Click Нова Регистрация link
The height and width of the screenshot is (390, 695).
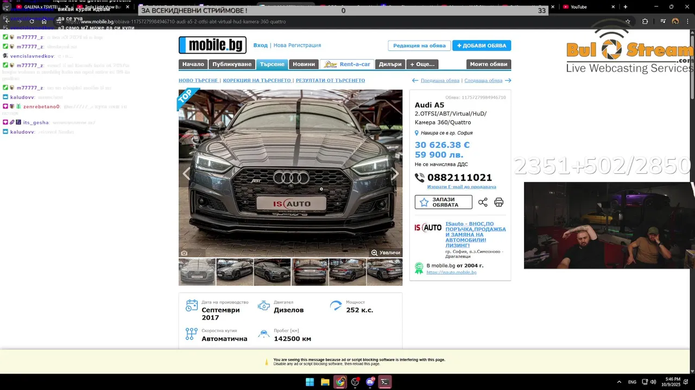point(297,45)
